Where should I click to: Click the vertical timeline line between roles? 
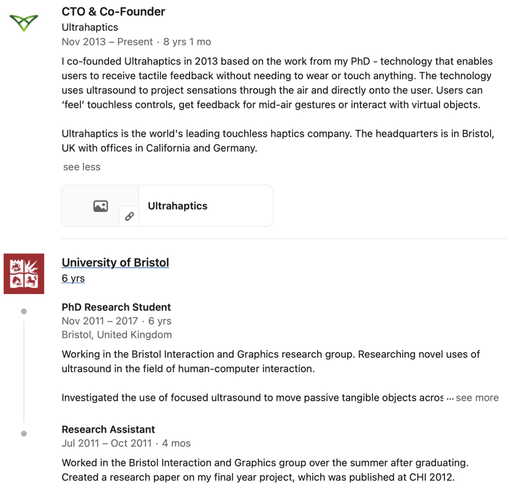pos(24,370)
